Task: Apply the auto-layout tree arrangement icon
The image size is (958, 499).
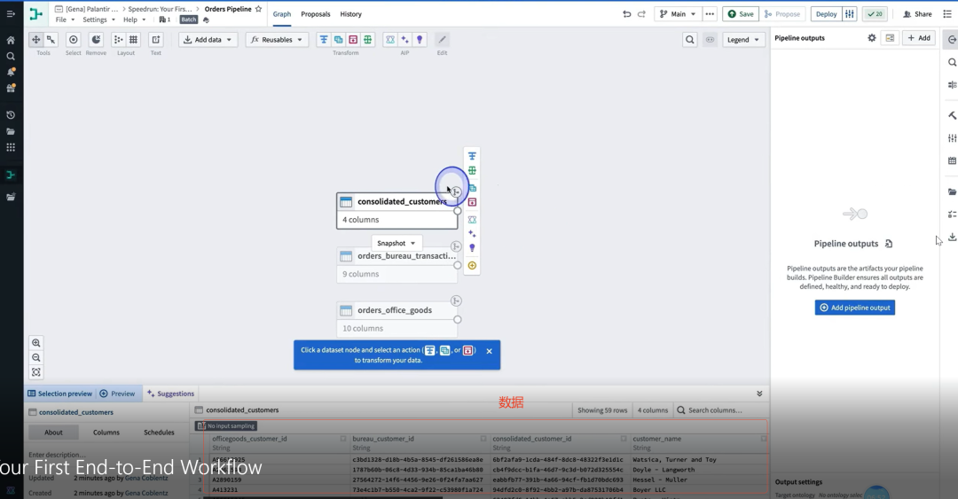Action: coord(119,40)
